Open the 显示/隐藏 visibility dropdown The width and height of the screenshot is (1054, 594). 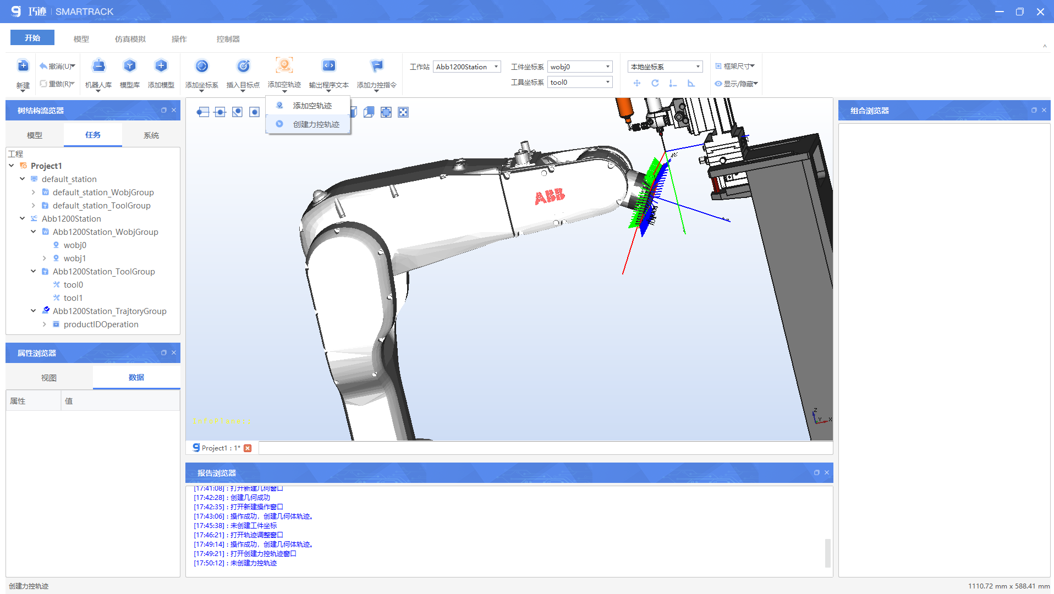[x=736, y=84]
